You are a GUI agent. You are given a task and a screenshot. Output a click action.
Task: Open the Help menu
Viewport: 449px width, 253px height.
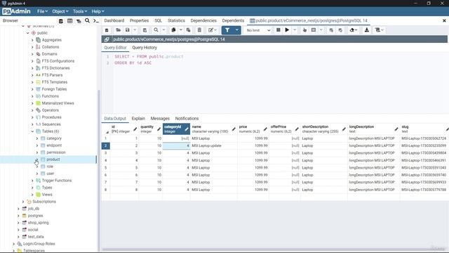pyautogui.click(x=98, y=11)
